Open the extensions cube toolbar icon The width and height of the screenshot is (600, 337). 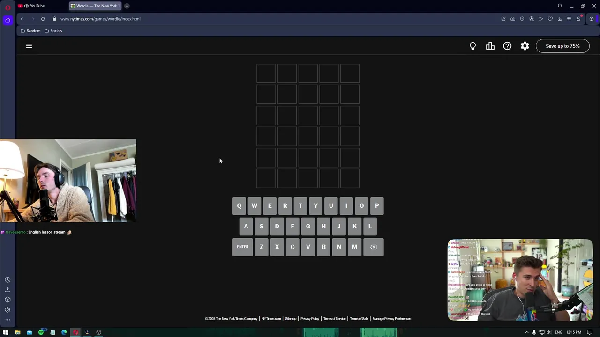tap(592, 19)
